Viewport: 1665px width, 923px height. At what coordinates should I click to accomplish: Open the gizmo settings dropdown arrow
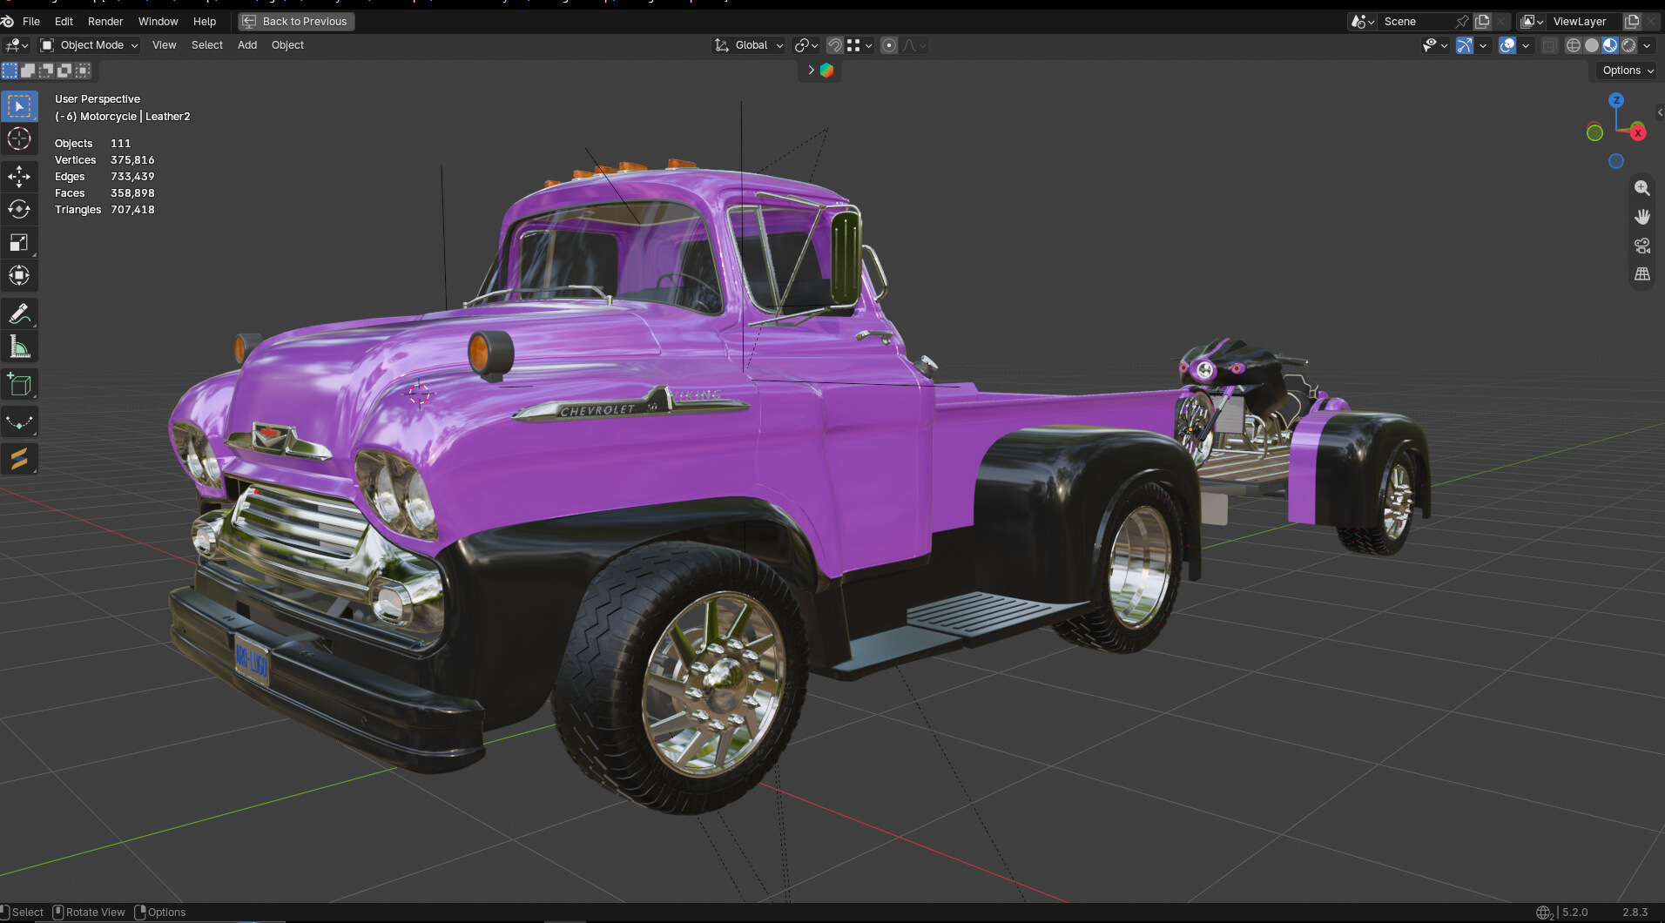(x=1483, y=45)
